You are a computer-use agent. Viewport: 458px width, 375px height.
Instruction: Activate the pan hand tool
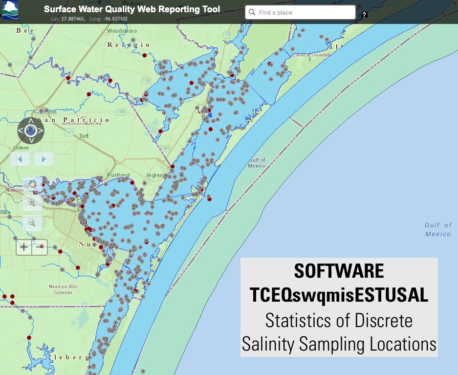pos(32,184)
